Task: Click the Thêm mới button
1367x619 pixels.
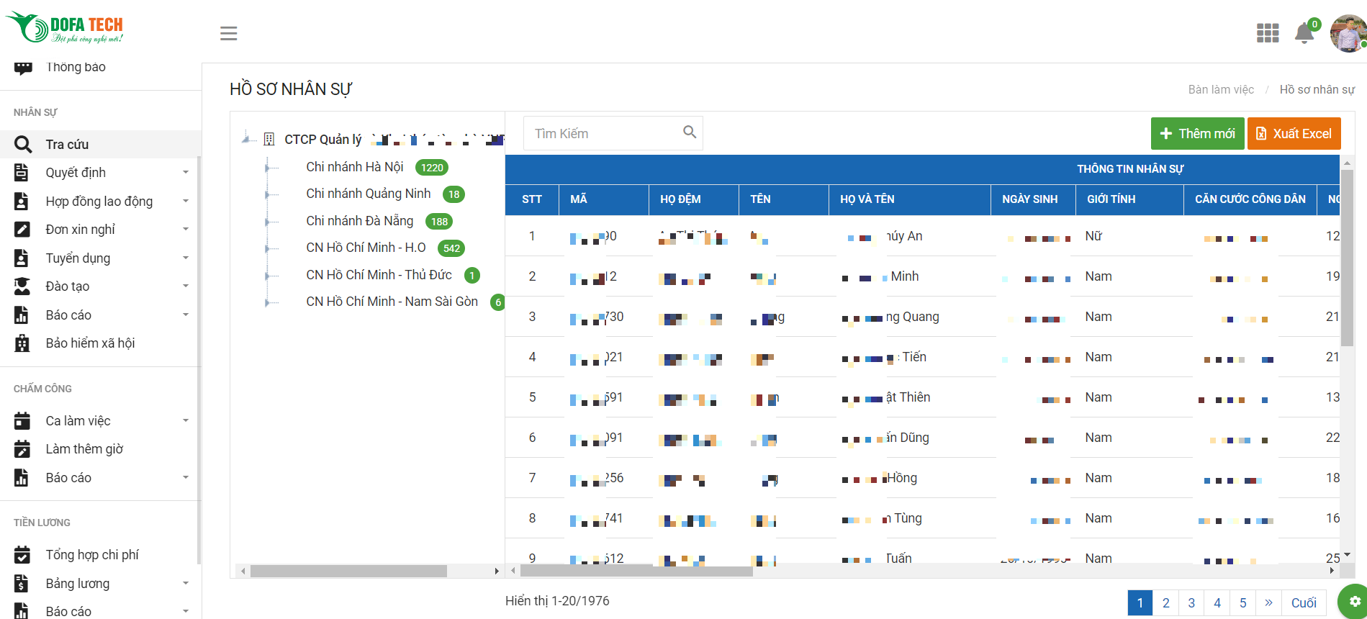Action: point(1197,134)
